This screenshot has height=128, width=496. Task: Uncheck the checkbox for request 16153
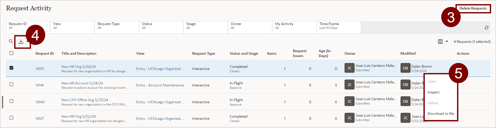pyautogui.click(x=11, y=68)
